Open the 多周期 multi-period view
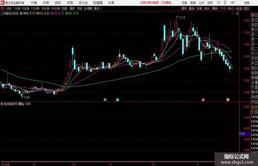This screenshot has height=166, width=258. pyautogui.click(x=88, y=8)
